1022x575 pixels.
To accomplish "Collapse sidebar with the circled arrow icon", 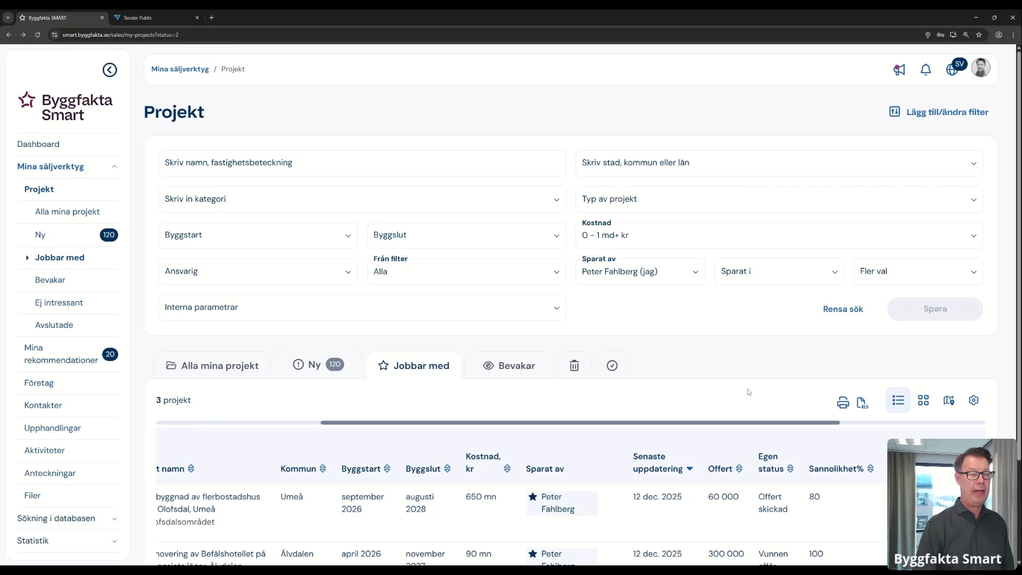I will (x=110, y=70).
